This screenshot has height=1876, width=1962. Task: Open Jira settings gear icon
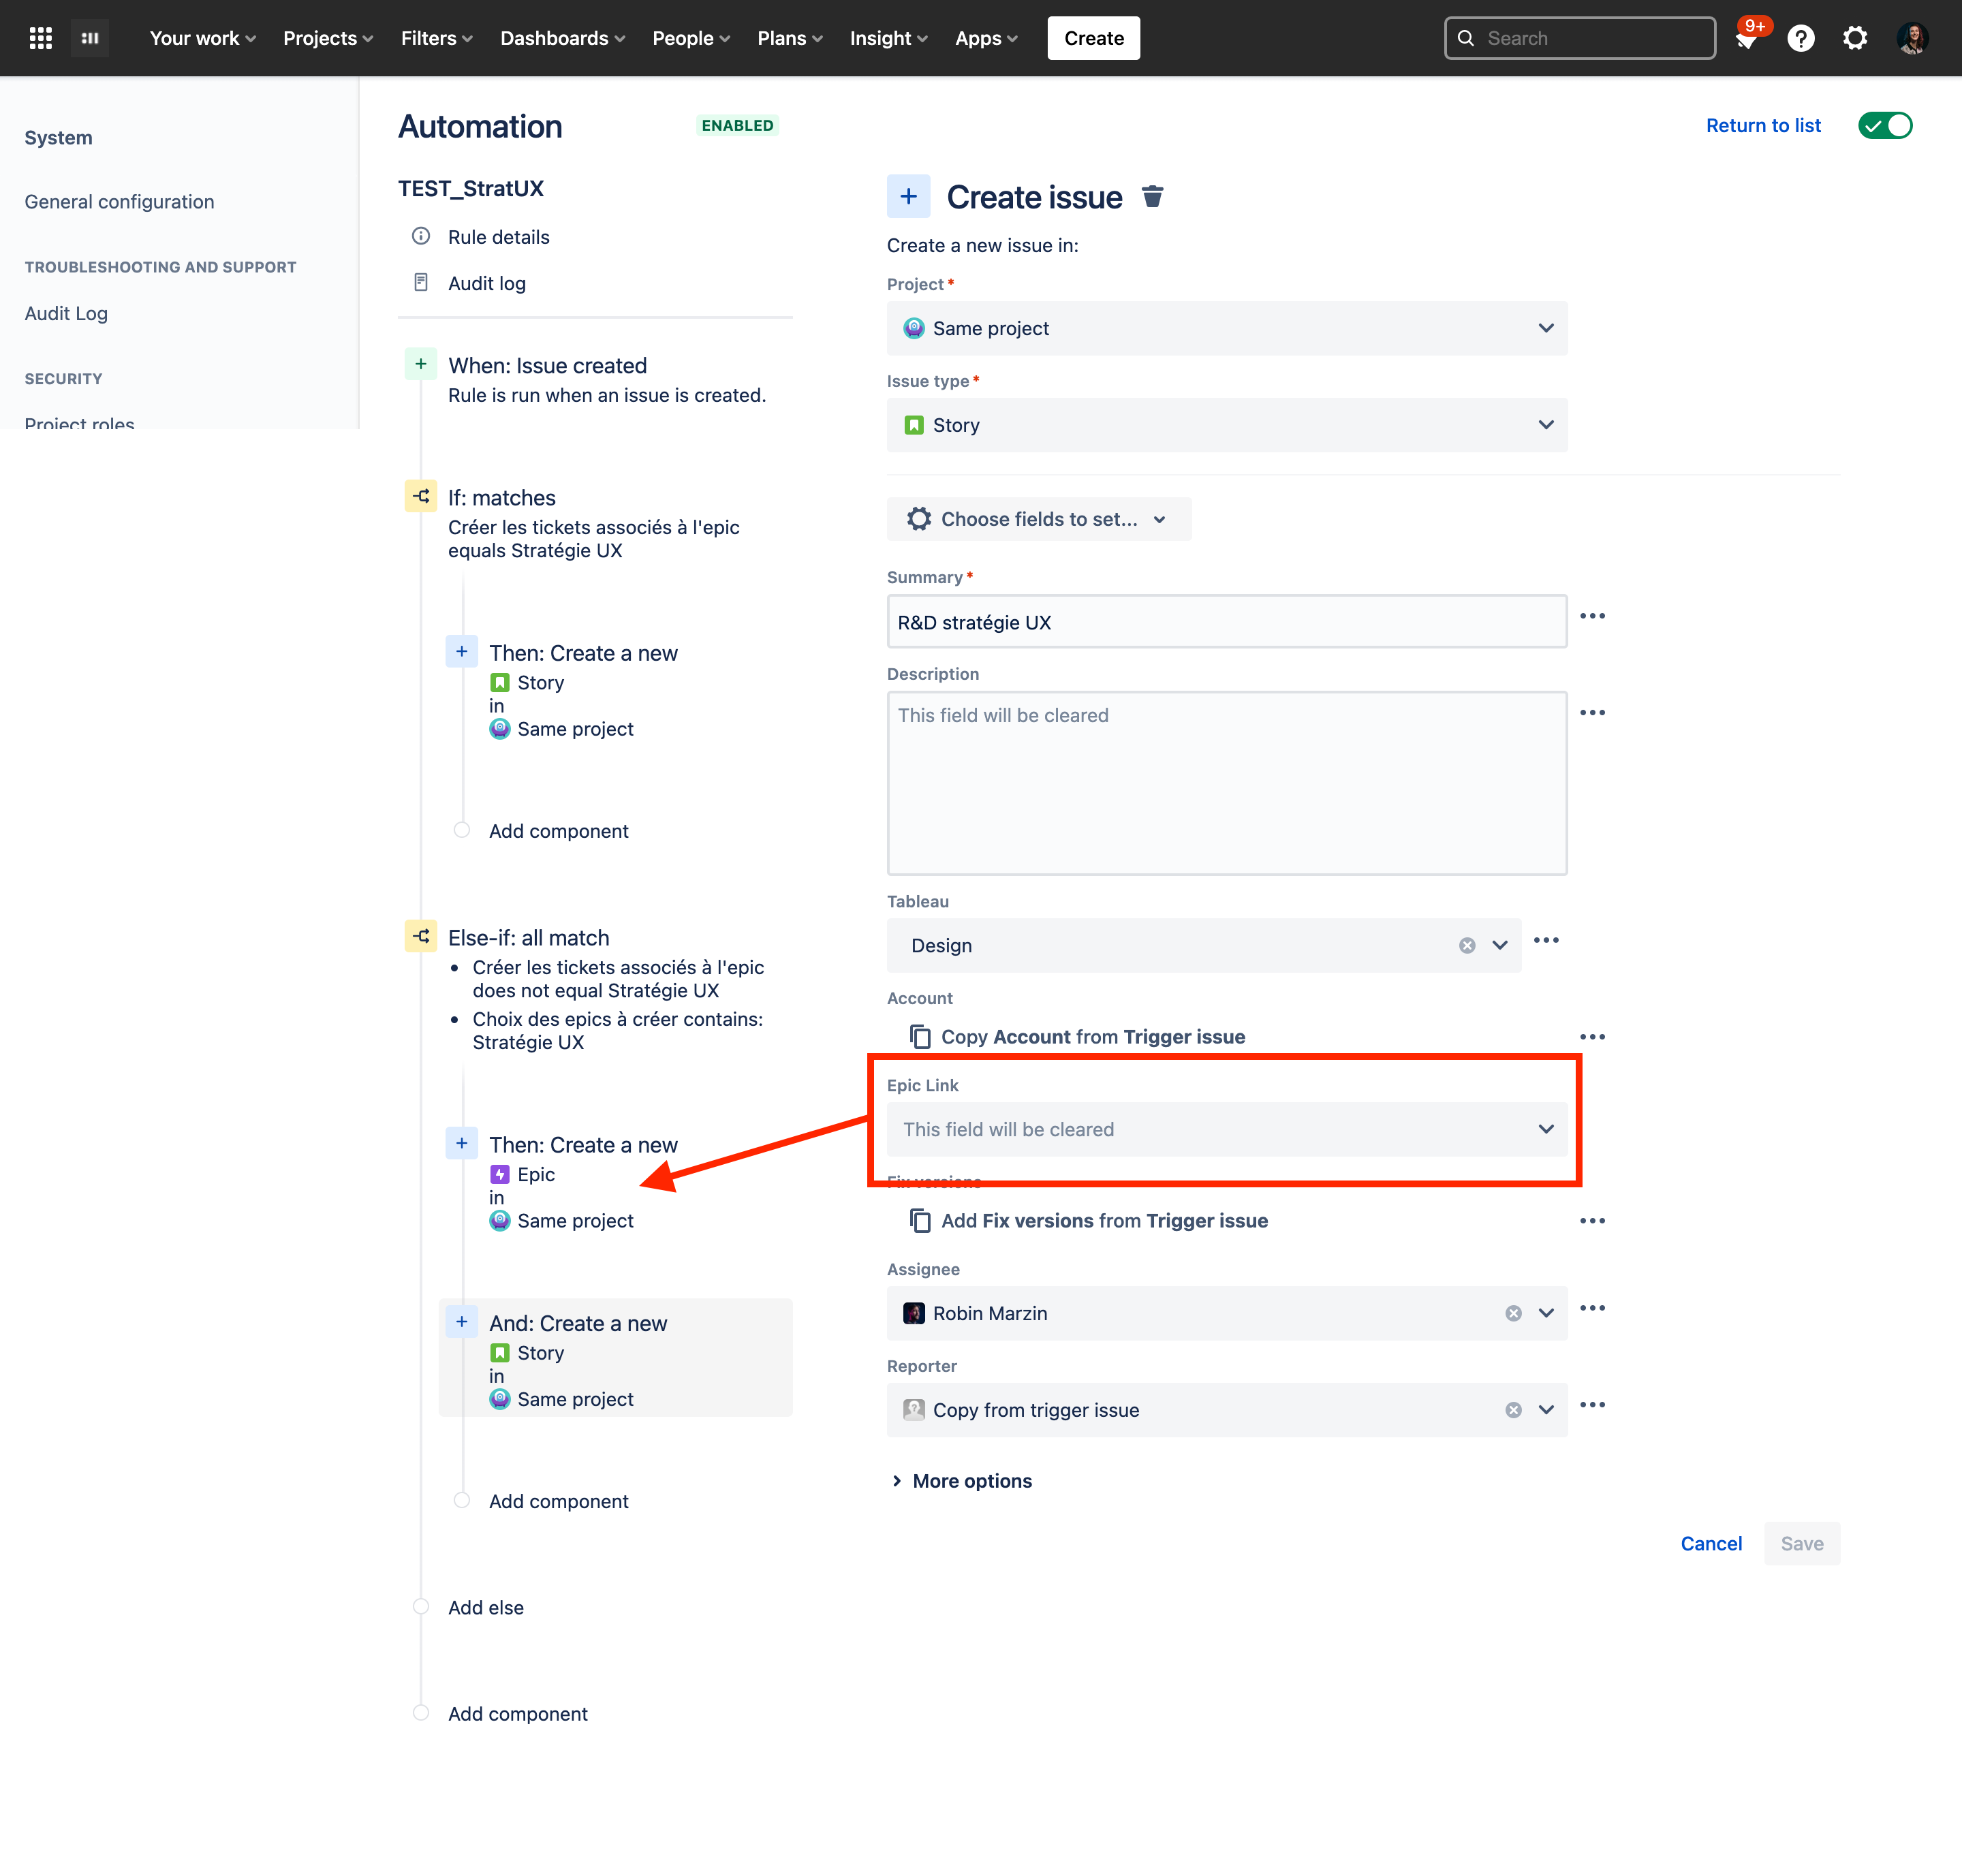(x=1855, y=38)
